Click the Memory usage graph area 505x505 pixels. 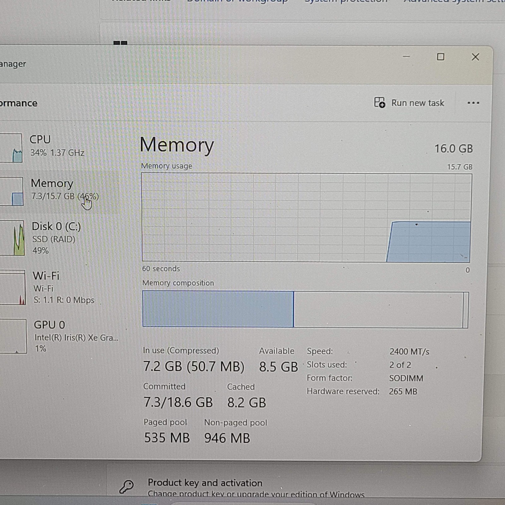pos(306,217)
